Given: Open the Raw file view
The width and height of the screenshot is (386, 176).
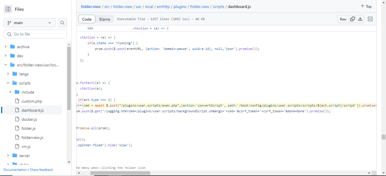Looking at the screenshot, I should coord(343,19).
